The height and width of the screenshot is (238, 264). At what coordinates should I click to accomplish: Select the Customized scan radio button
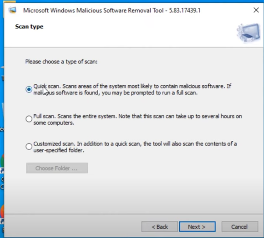coord(29,146)
